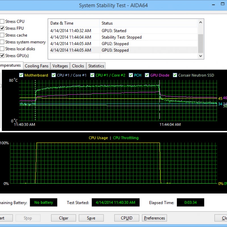This screenshot has height=227, width=227.
Task: Check Stress system memory option
Action: pos(2,42)
